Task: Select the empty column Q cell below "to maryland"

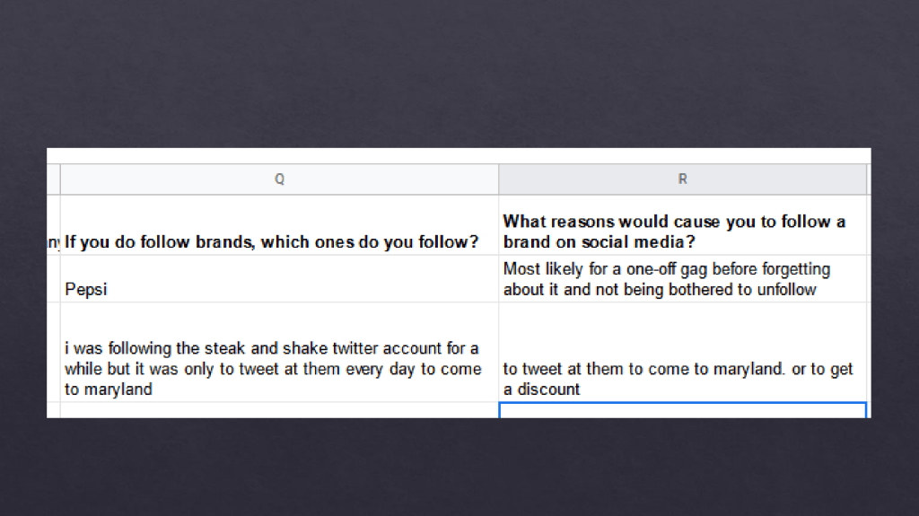Action: point(279,410)
